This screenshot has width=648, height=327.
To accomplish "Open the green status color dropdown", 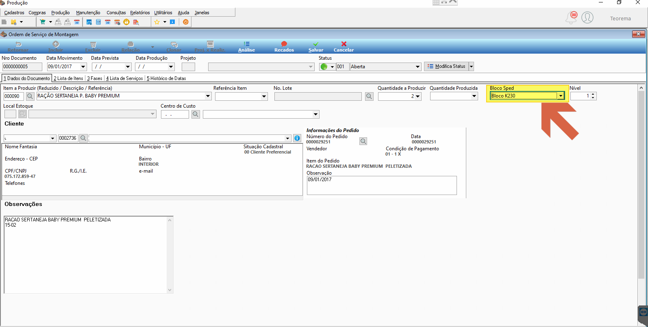I will (x=332, y=67).
